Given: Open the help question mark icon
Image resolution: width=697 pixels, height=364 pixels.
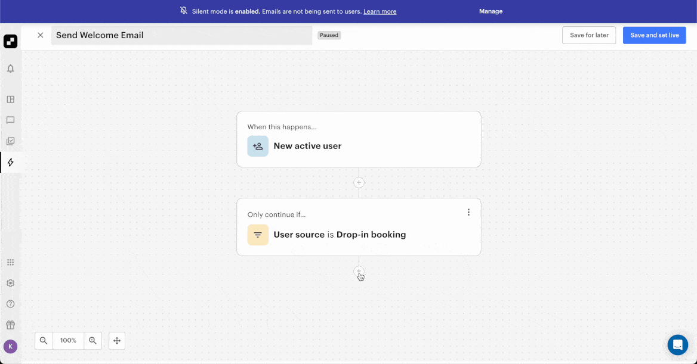Looking at the screenshot, I should pyautogui.click(x=11, y=304).
